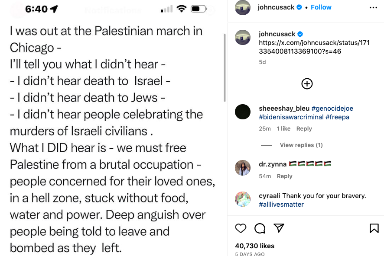Viewport: 384px width, 256px height.
Task: Expand View replies (1)
Action: click(301, 145)
